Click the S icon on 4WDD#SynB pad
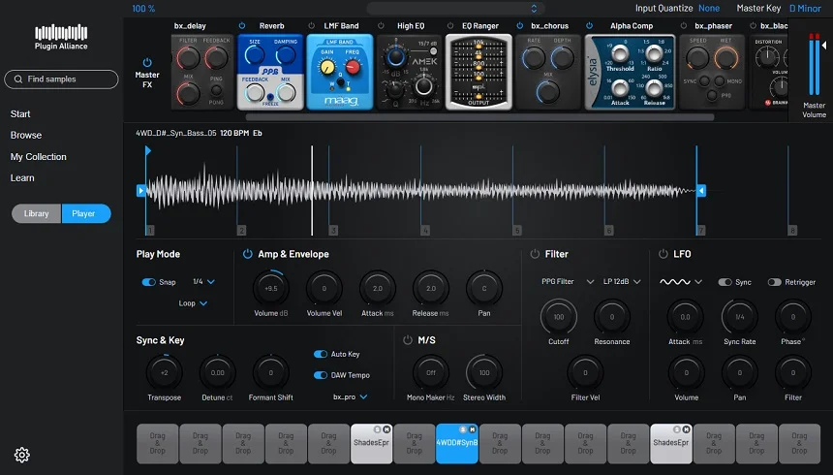 click(x=463, y=429)
